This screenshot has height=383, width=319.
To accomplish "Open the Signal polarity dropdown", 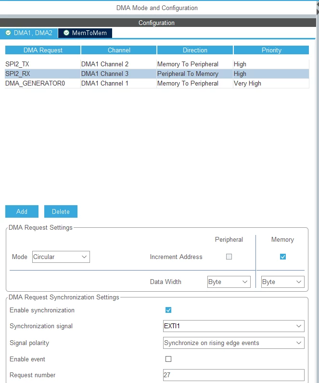I will point(234,343).
